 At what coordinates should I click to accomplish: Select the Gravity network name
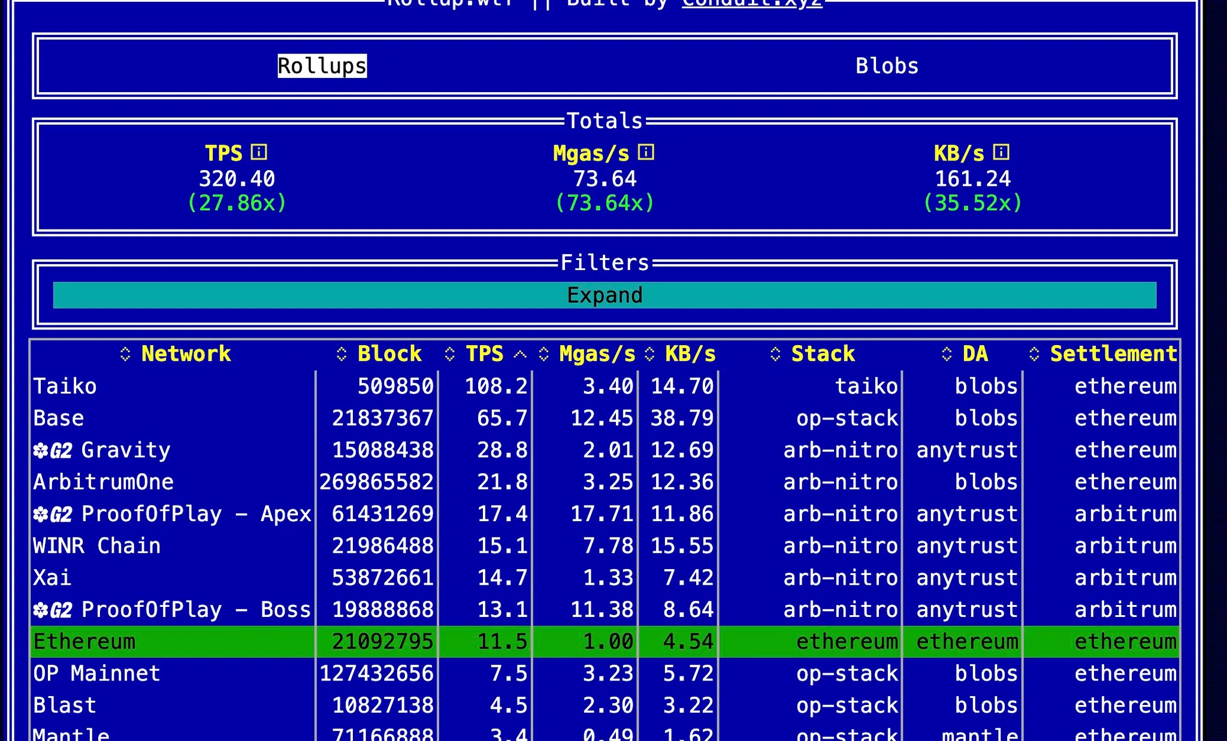tap(126, 450)
